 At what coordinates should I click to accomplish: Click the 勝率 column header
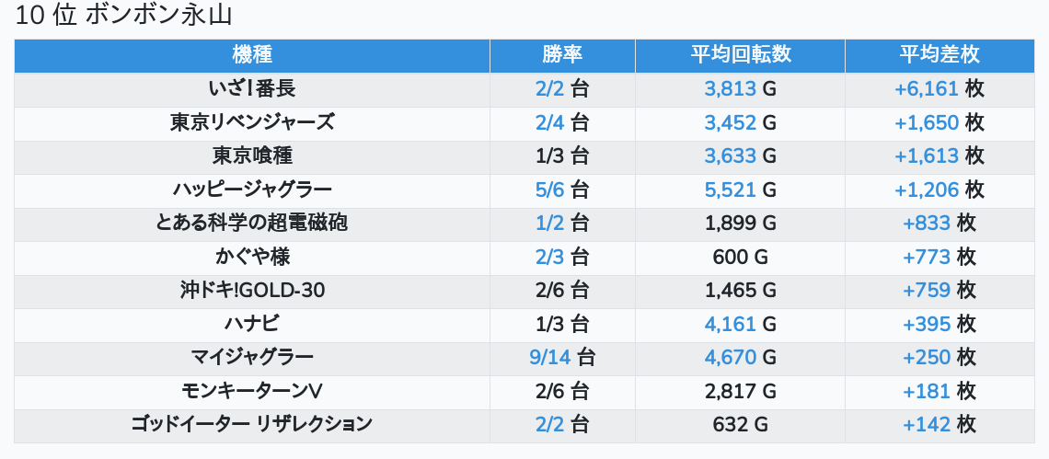[562, 55]
